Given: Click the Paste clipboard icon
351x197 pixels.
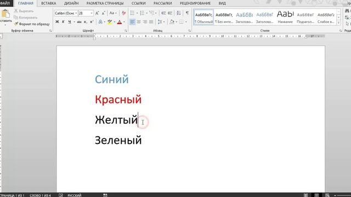Looking at the screenshot, I should pos(5,14).
